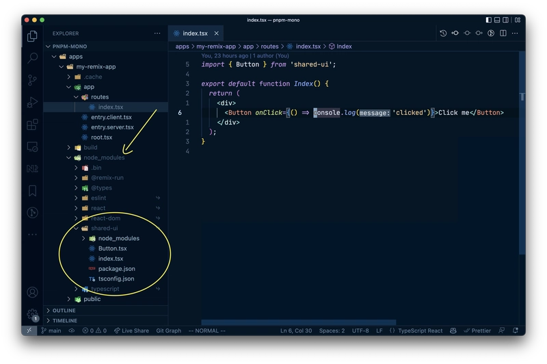Toggle primary sidebar layout icon in title bar
This screenshot has height=364, width=547.
[x=488, y=20]
